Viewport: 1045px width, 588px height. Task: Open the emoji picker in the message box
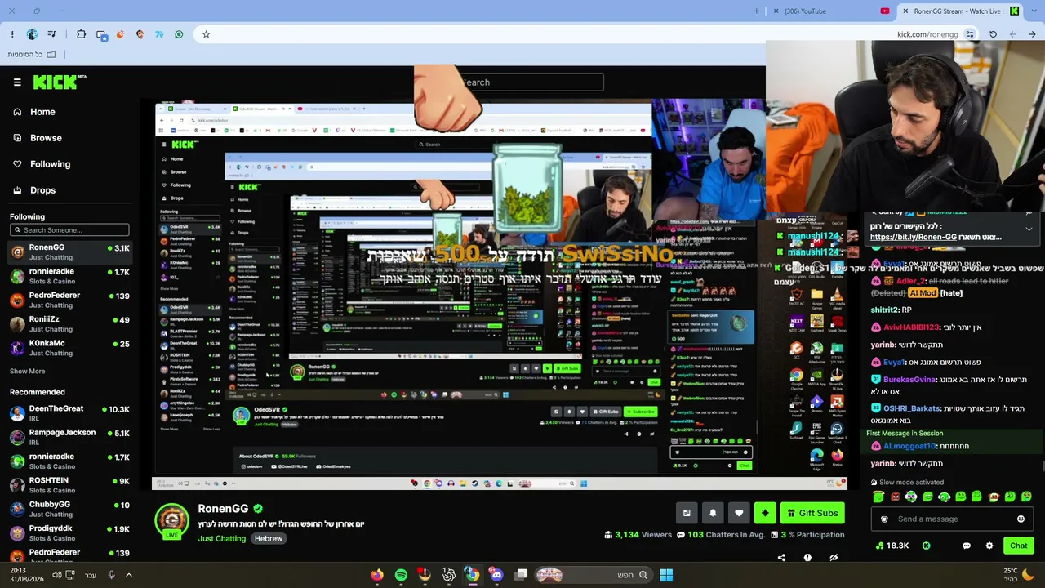pos(1021,519)
